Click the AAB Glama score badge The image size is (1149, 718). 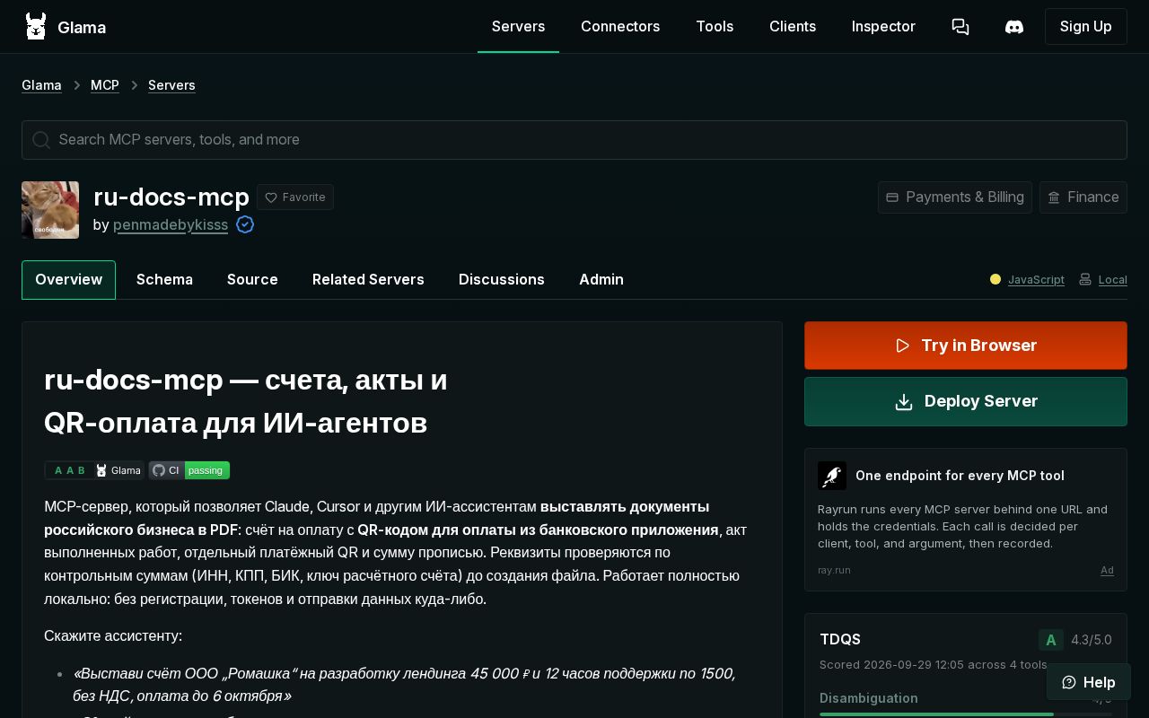tap(94, 470)
